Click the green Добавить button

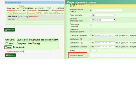pyautogui.click(x=10, y=55)
